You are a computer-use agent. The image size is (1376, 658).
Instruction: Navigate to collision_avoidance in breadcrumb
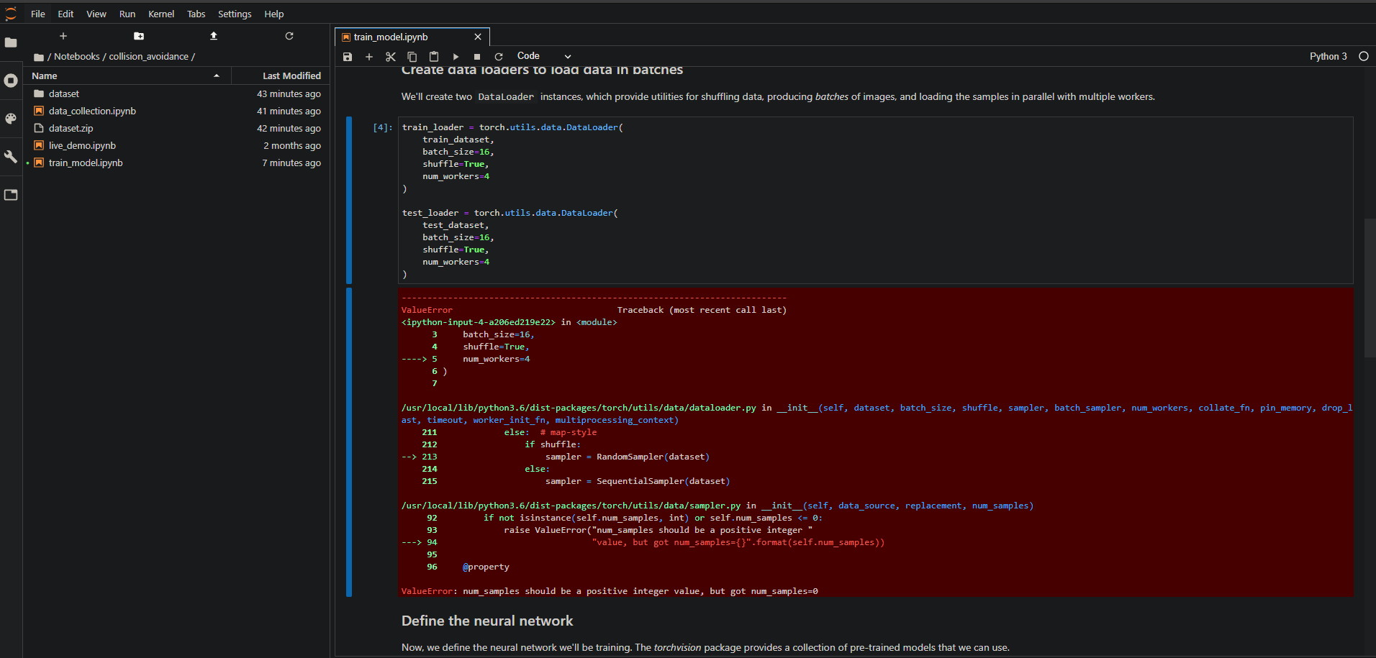[x=148, y=56]
